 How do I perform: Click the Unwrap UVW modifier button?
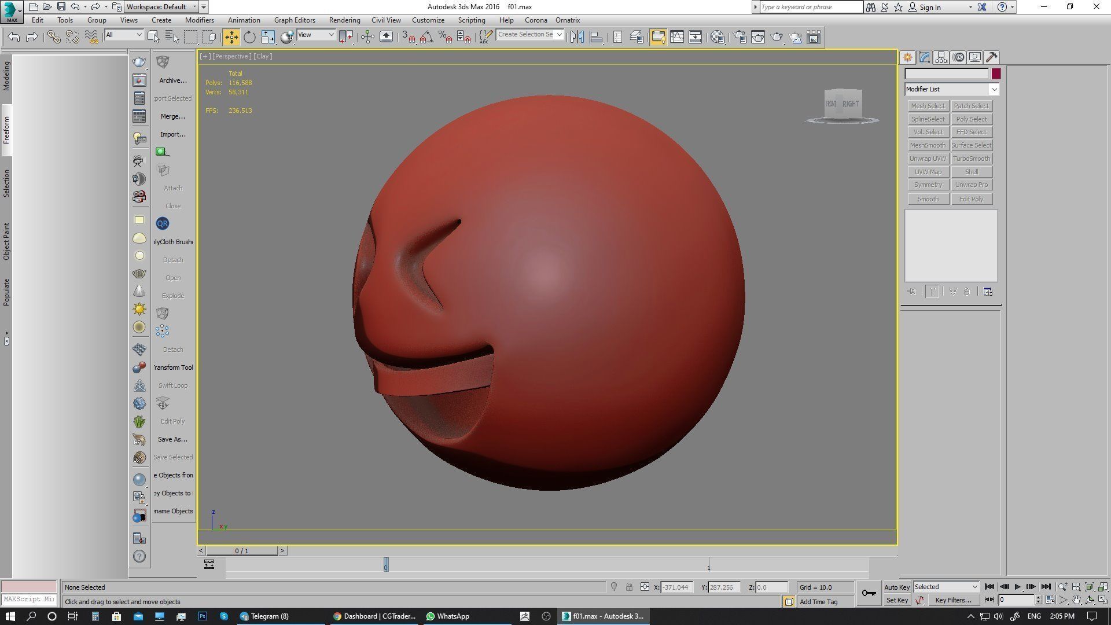(928, 159)
